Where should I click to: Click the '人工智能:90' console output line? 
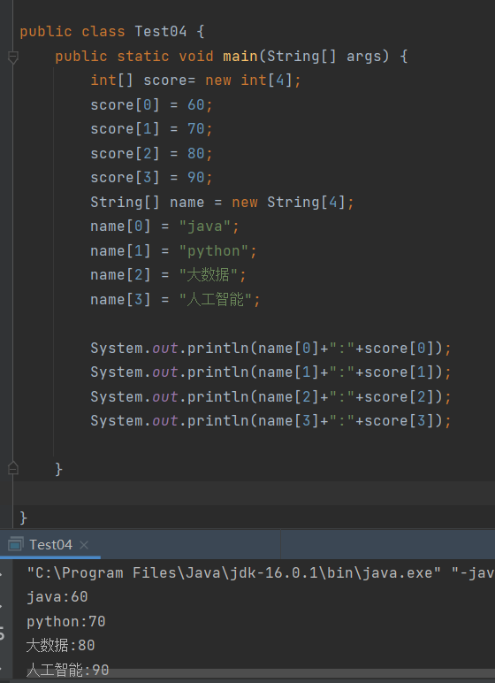[x=67, y=670]
